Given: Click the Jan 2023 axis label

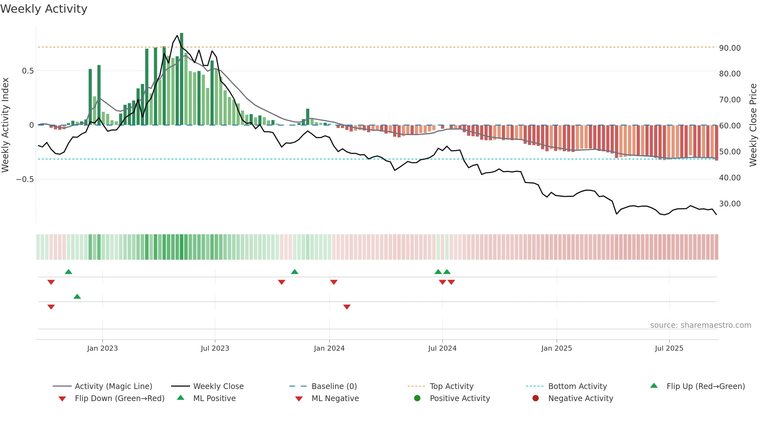Looking at the screenshot, I should [103, 348].
